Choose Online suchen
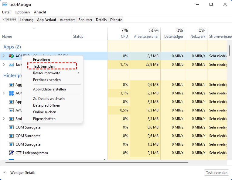Image resolution: width=232 pixels, height=180 pixels. [53, 112]
